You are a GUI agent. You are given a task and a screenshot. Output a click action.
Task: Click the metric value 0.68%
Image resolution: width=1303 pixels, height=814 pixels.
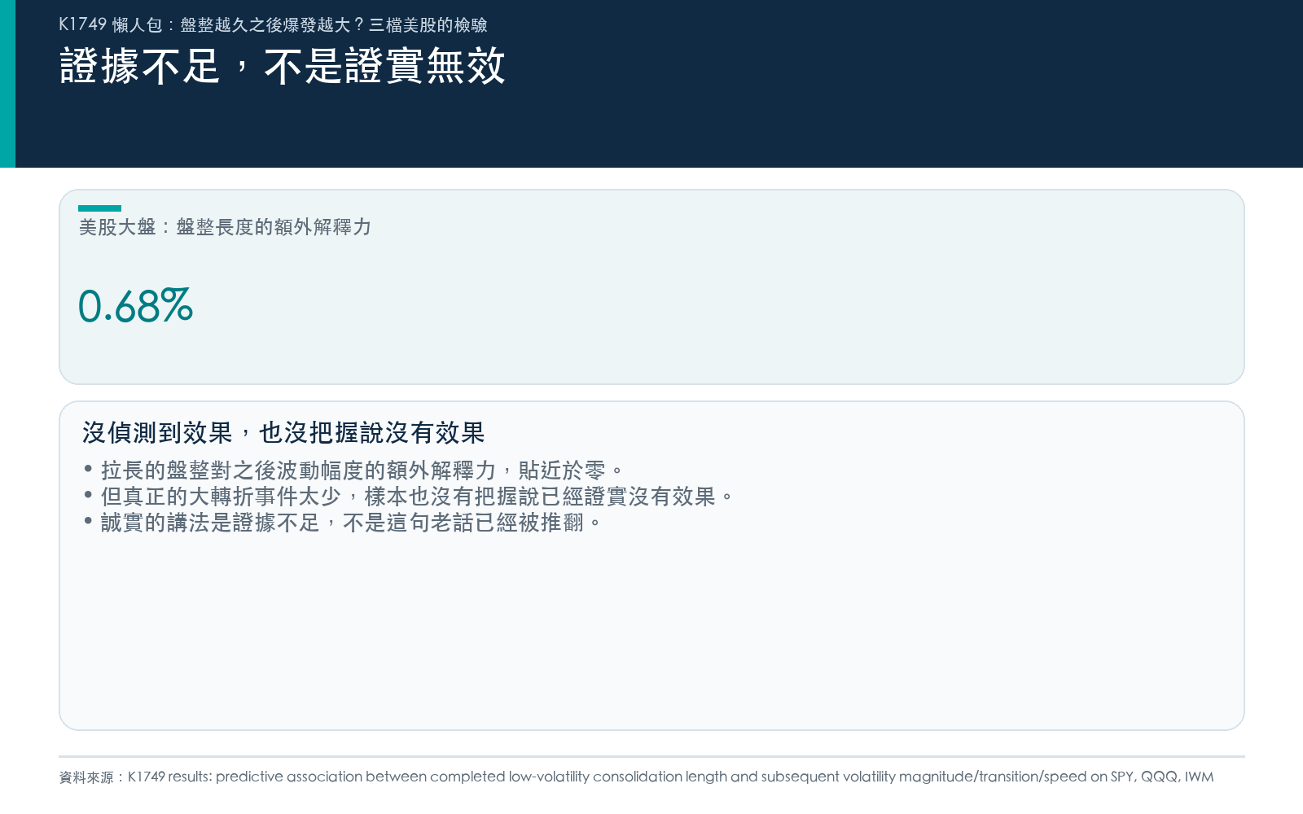[x=135, y=306]
